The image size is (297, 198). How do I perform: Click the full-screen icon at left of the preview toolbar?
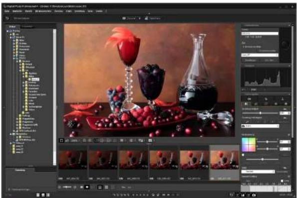click(61, 140)
